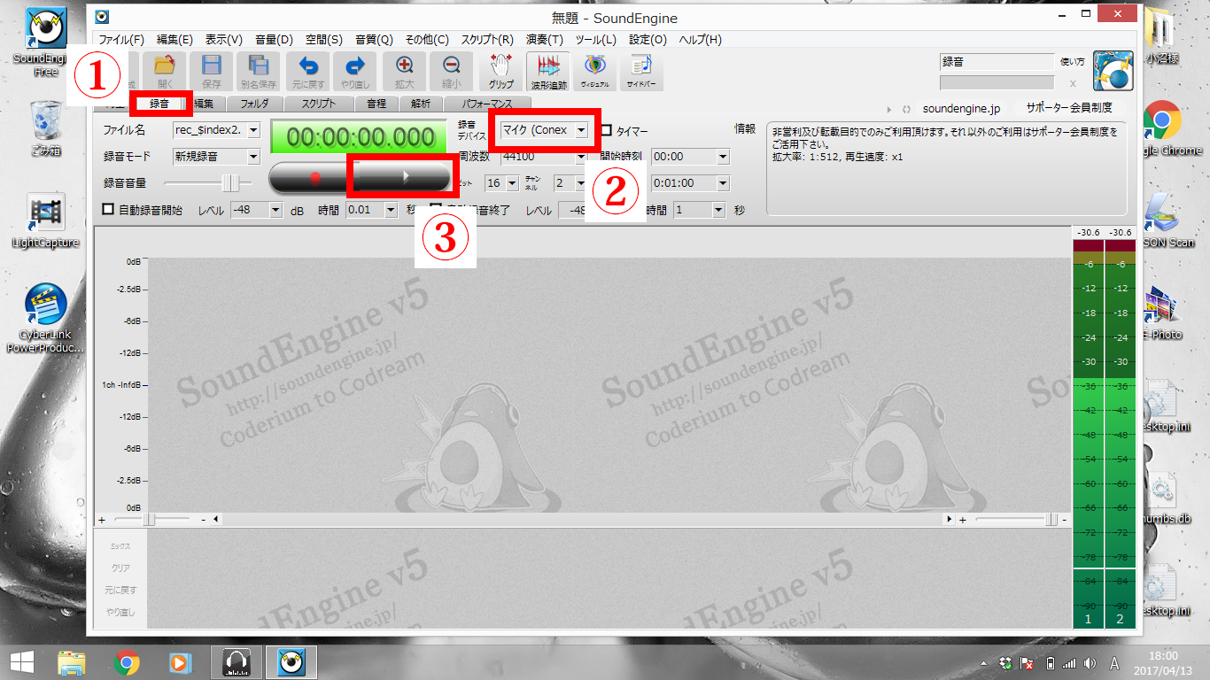Click the 拡大 zoom-in magnifier icon
The height and width of the screenshot is (680, 1210).
point(405,71)
